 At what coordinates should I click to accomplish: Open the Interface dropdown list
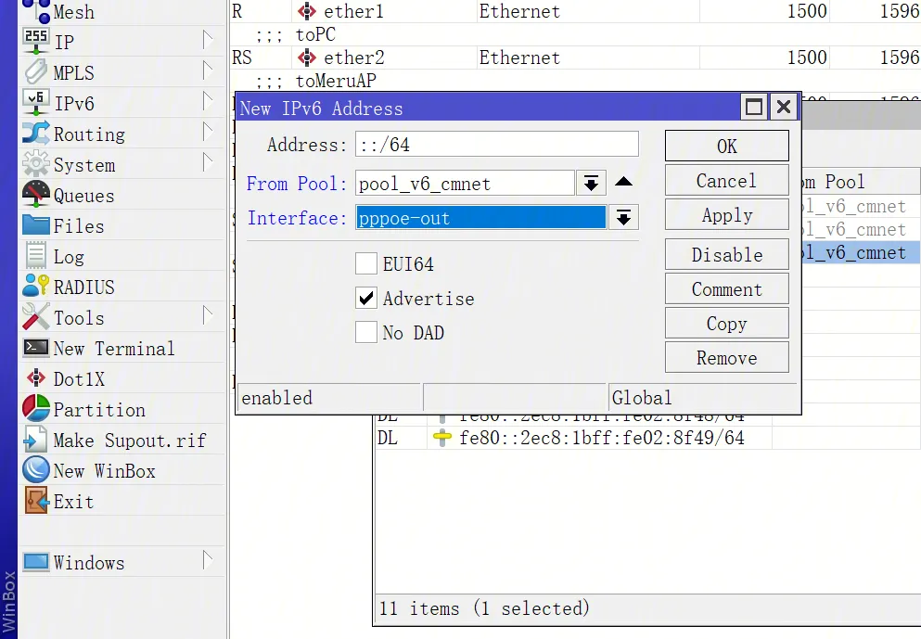pos(624,218)
